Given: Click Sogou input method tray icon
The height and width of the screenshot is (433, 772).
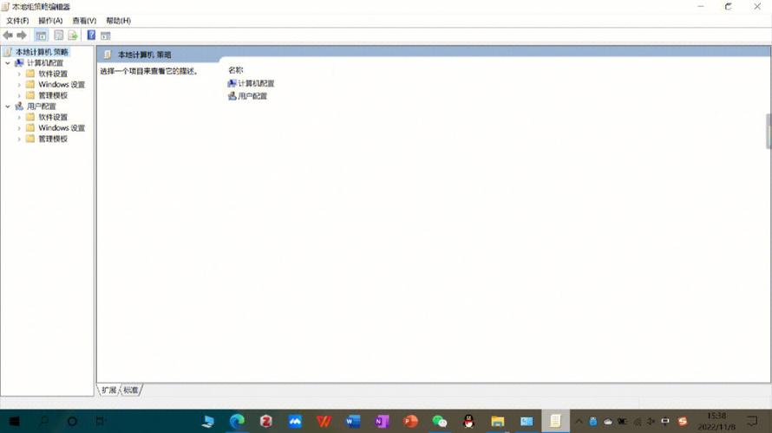Looking at the screenshot, I should [683, 421].
